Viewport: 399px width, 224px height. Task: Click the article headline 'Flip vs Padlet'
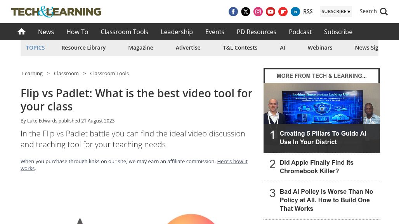pos(136,100)
